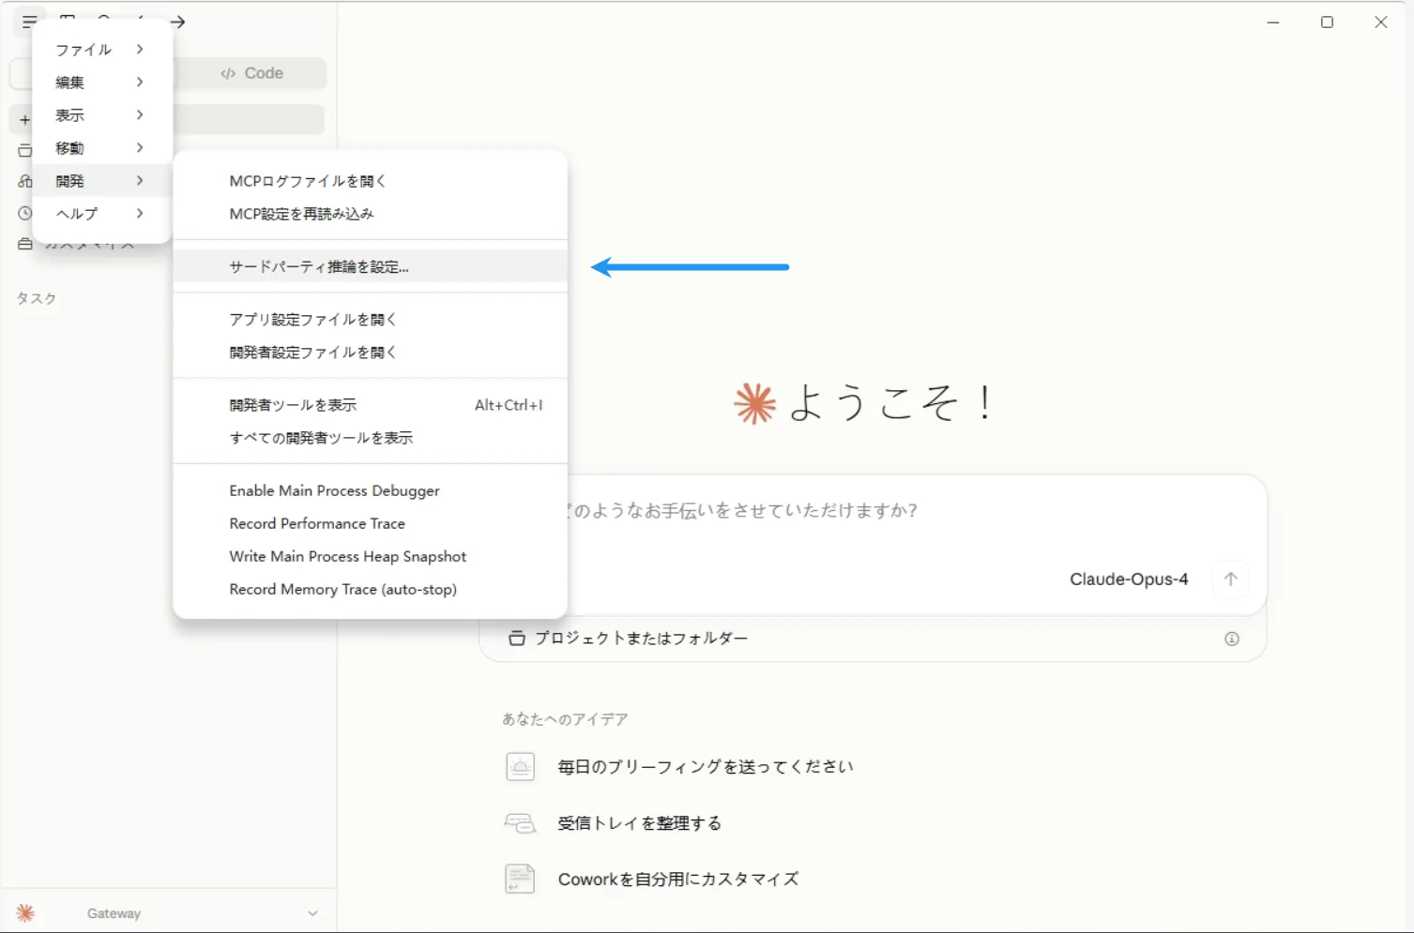Click the daily briefing idea icon
Image resolution: width=1414 pixels, height=933 pixels.
[x=520, y=767]
